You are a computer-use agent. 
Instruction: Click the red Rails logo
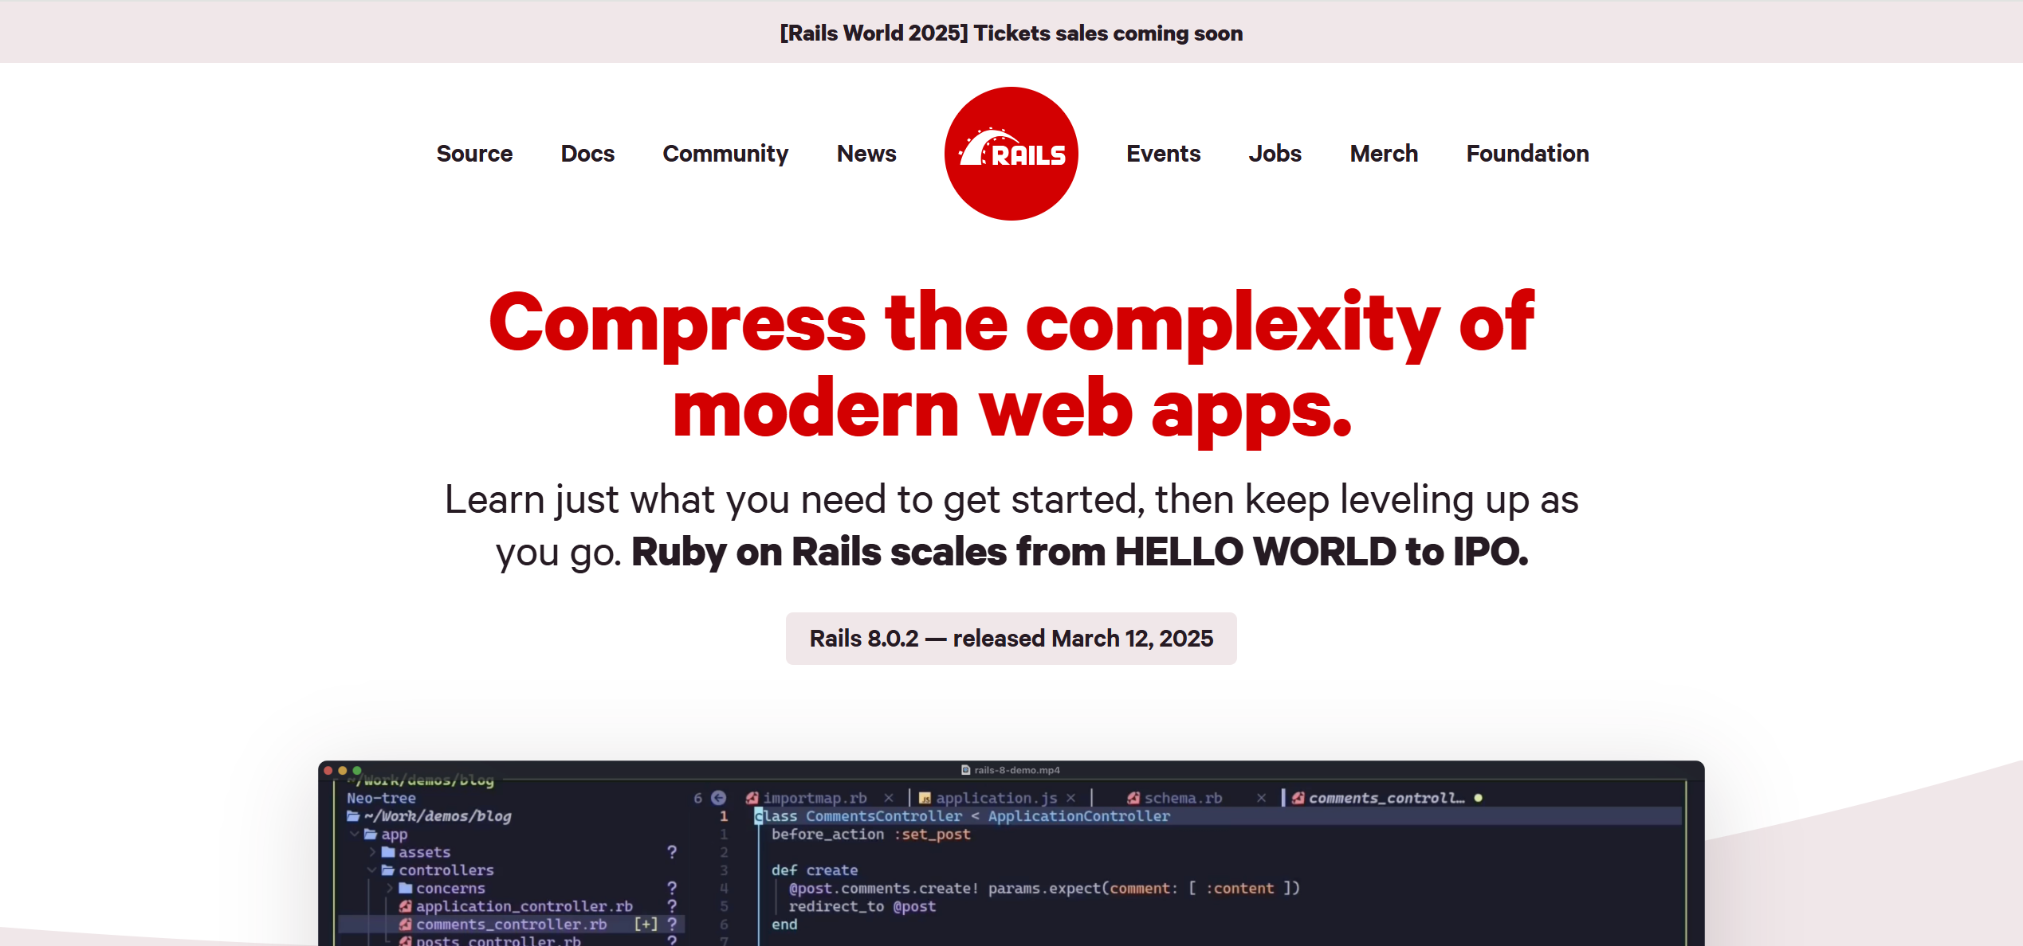click(1011, 153)
